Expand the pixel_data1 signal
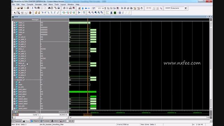The height and width of the screenshot is (126, 224). tap(14, 90)
